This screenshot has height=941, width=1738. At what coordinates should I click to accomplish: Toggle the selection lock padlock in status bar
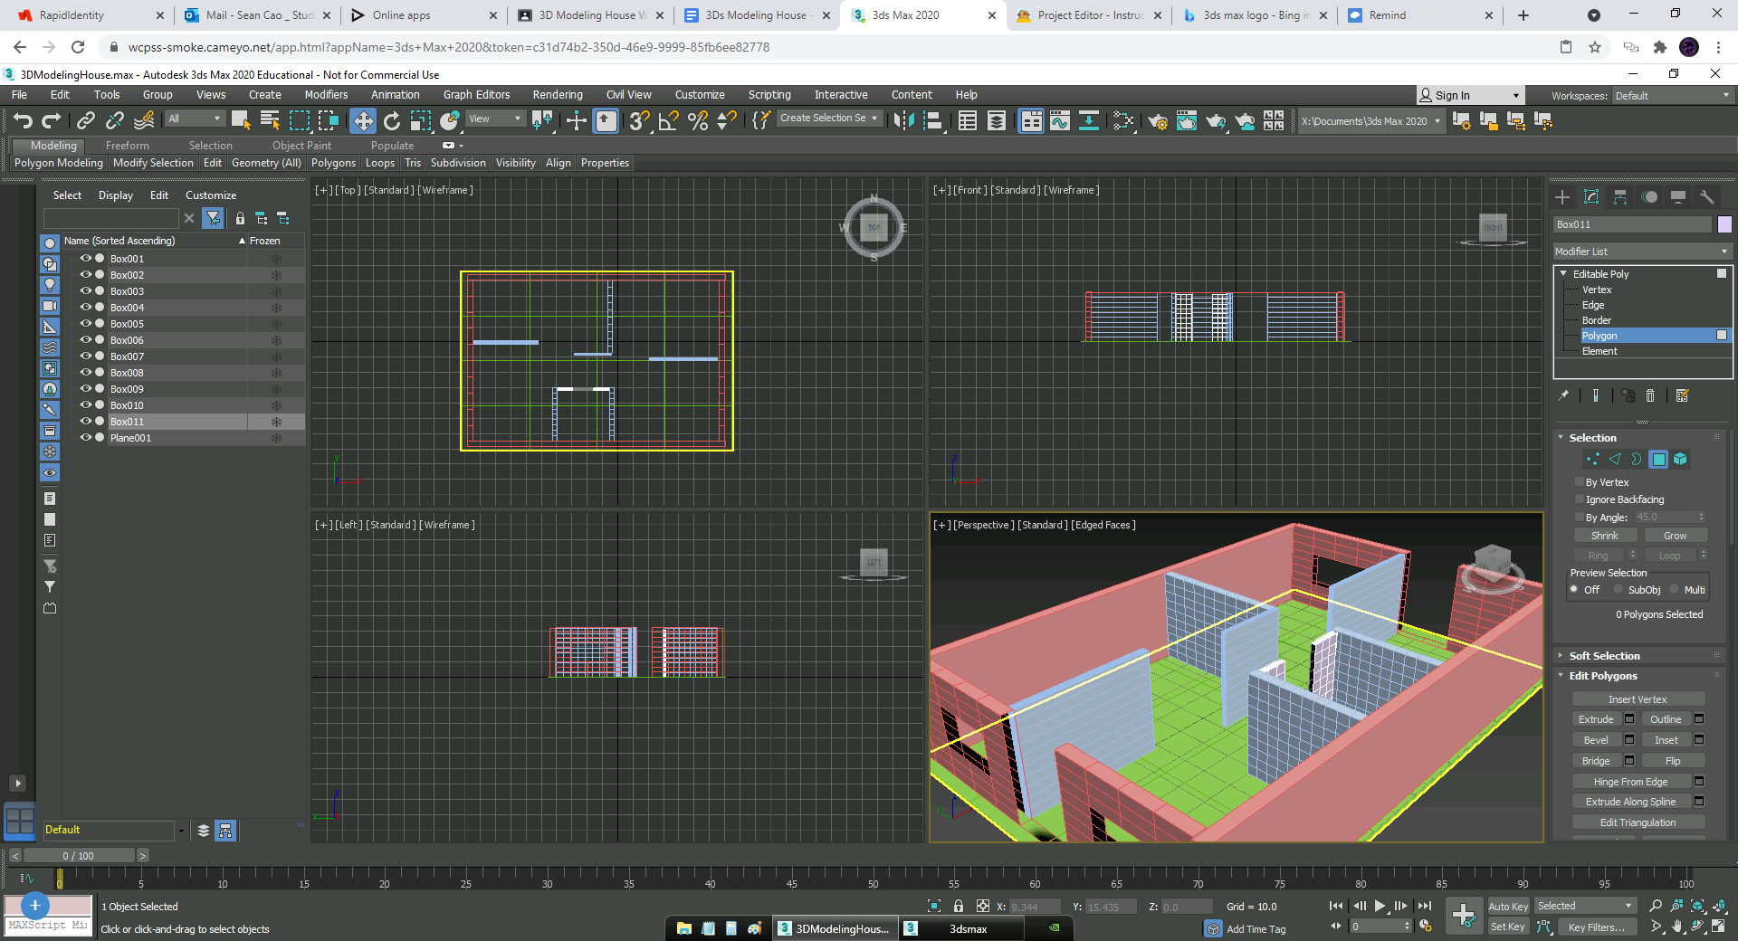pyautogui.click(x=958, y=906)
